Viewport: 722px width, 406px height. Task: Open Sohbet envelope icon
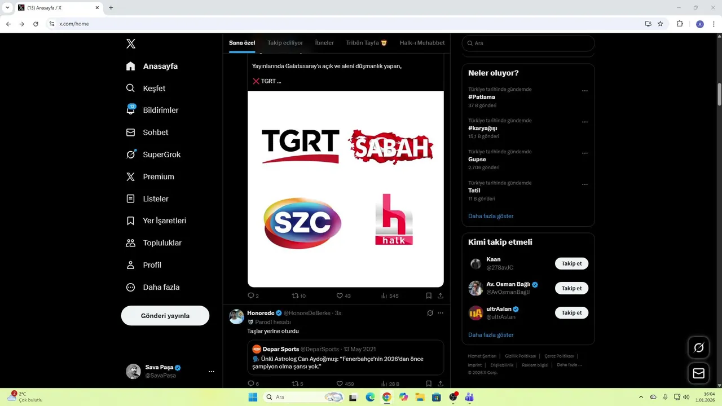tap(130, 133)
